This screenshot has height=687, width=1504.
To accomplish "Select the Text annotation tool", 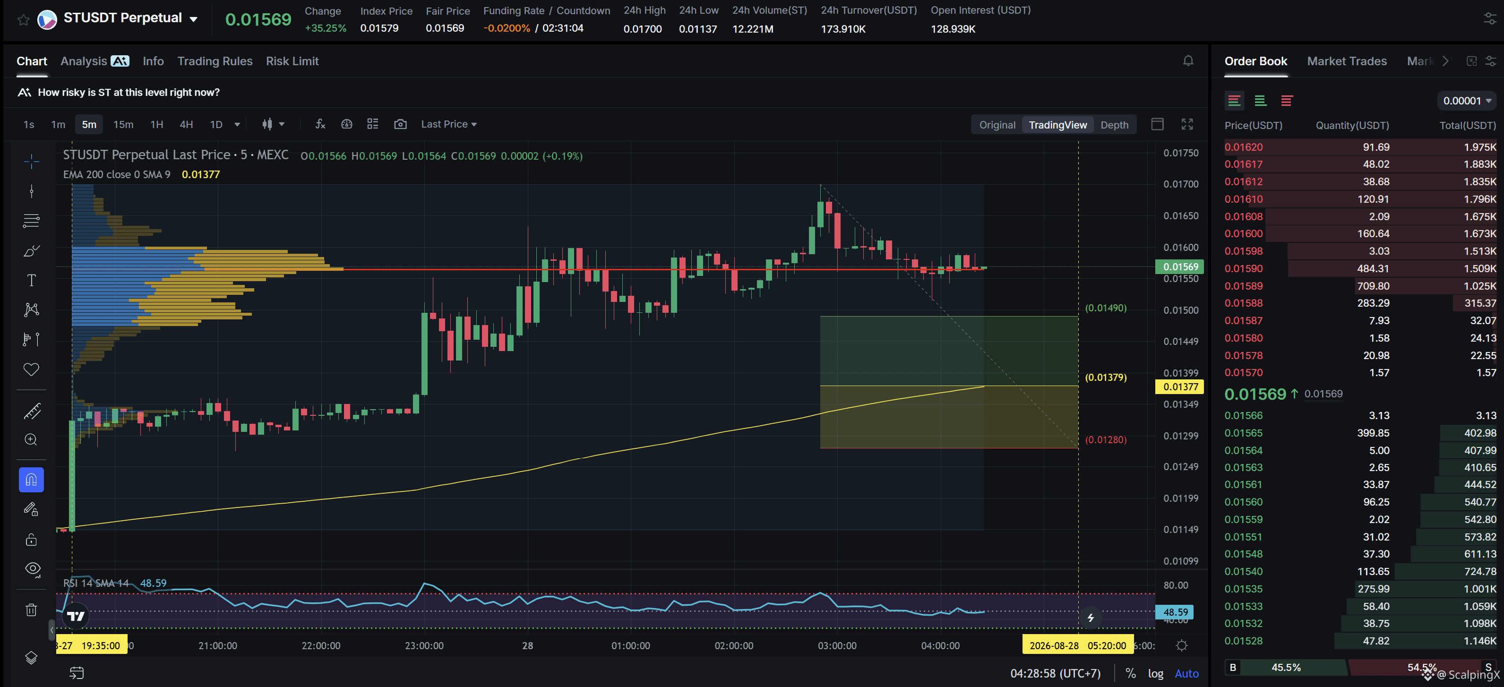I will point(32,280).
